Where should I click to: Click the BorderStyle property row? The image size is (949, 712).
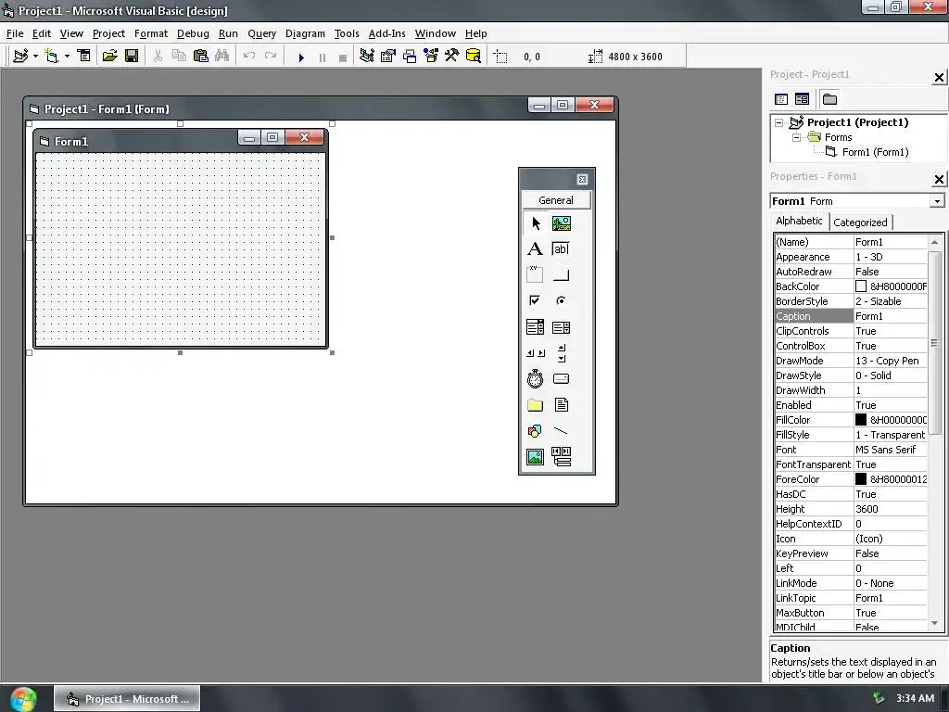click(x=851, y=301)
